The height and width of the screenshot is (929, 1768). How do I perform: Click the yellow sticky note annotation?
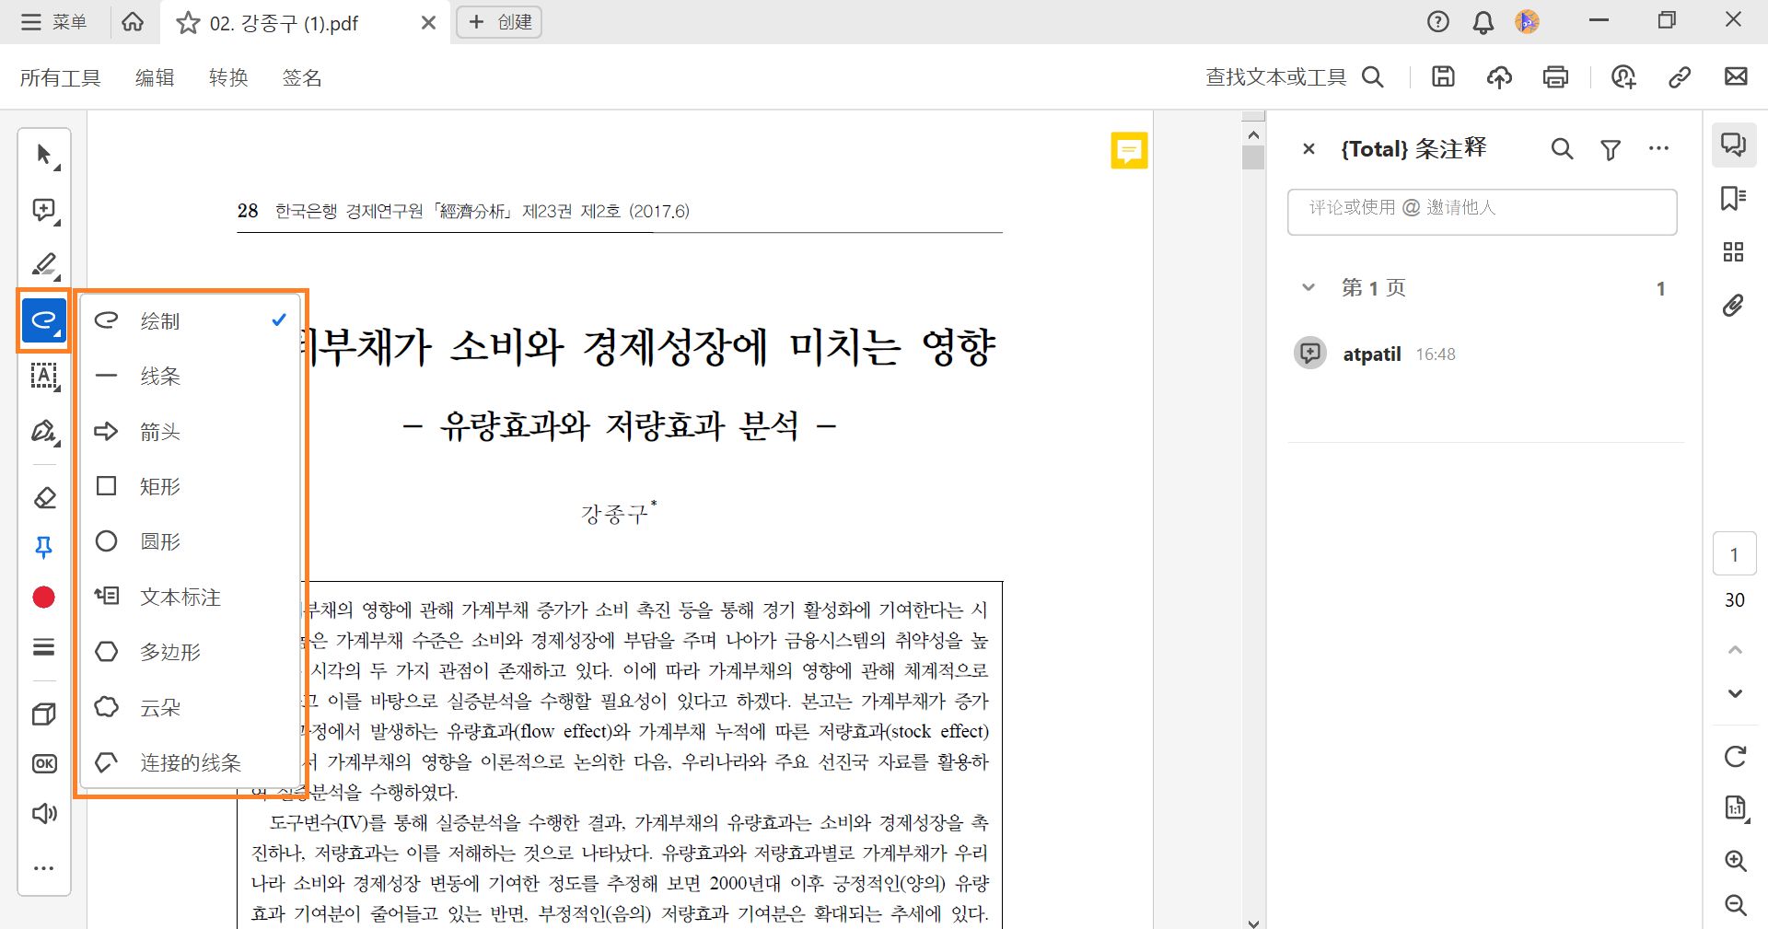1129,151
